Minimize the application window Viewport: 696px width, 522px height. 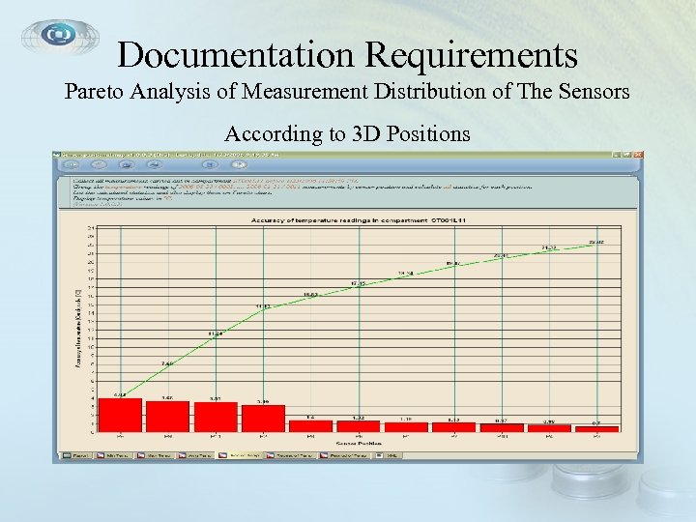click(x=617, y=155)
